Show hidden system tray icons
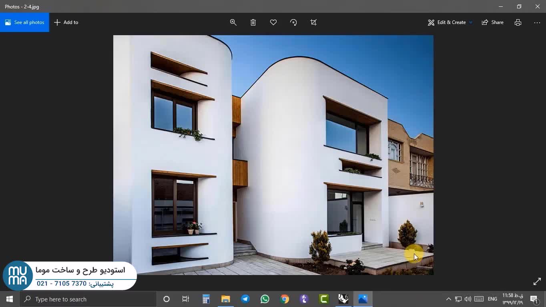 (448, 299)
